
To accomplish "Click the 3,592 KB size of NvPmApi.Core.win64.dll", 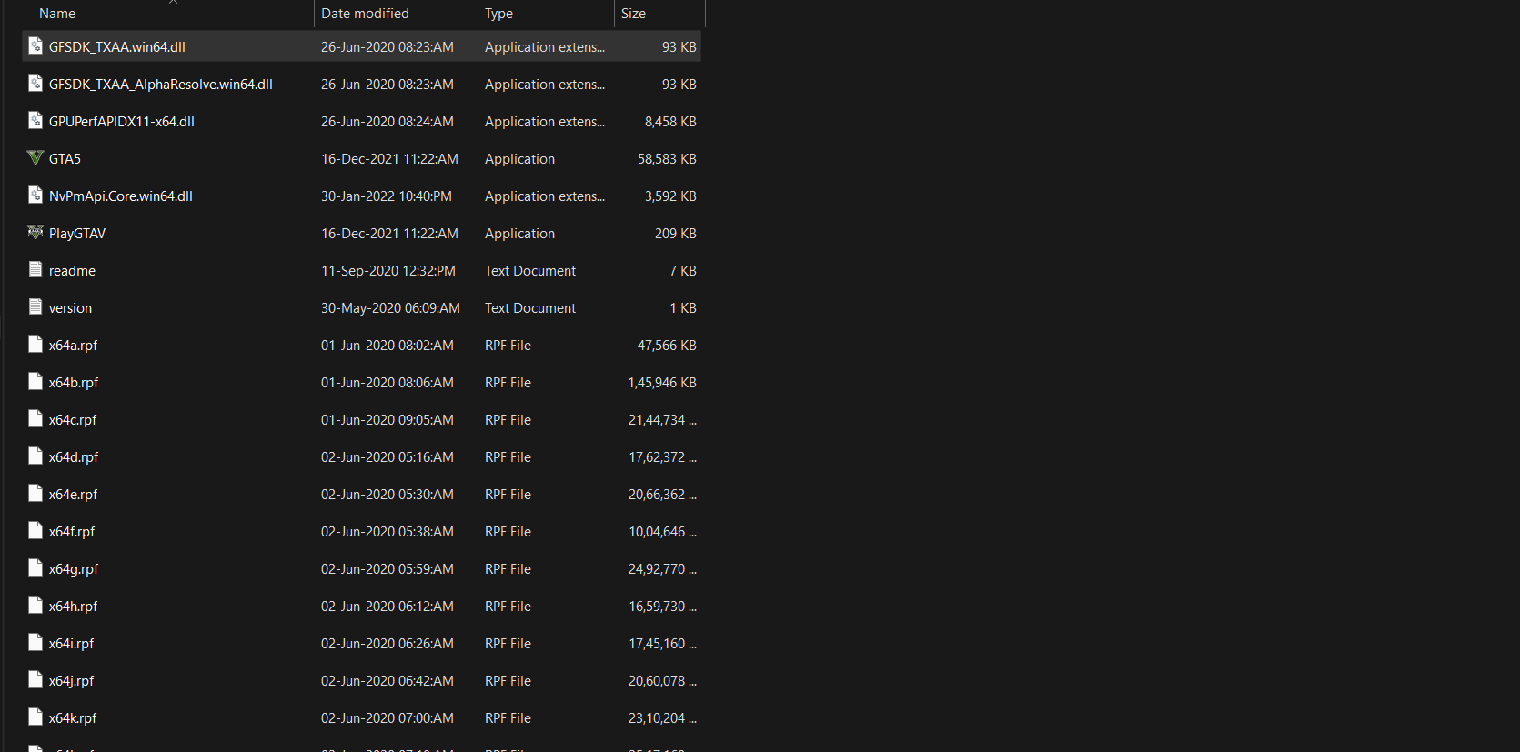I will pyautogui.click(x=670, y=196).
